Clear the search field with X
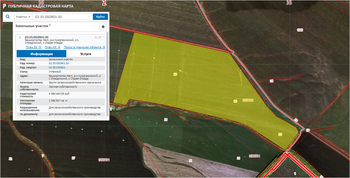This screenshot has height=178, width=350. coord(89,17)
